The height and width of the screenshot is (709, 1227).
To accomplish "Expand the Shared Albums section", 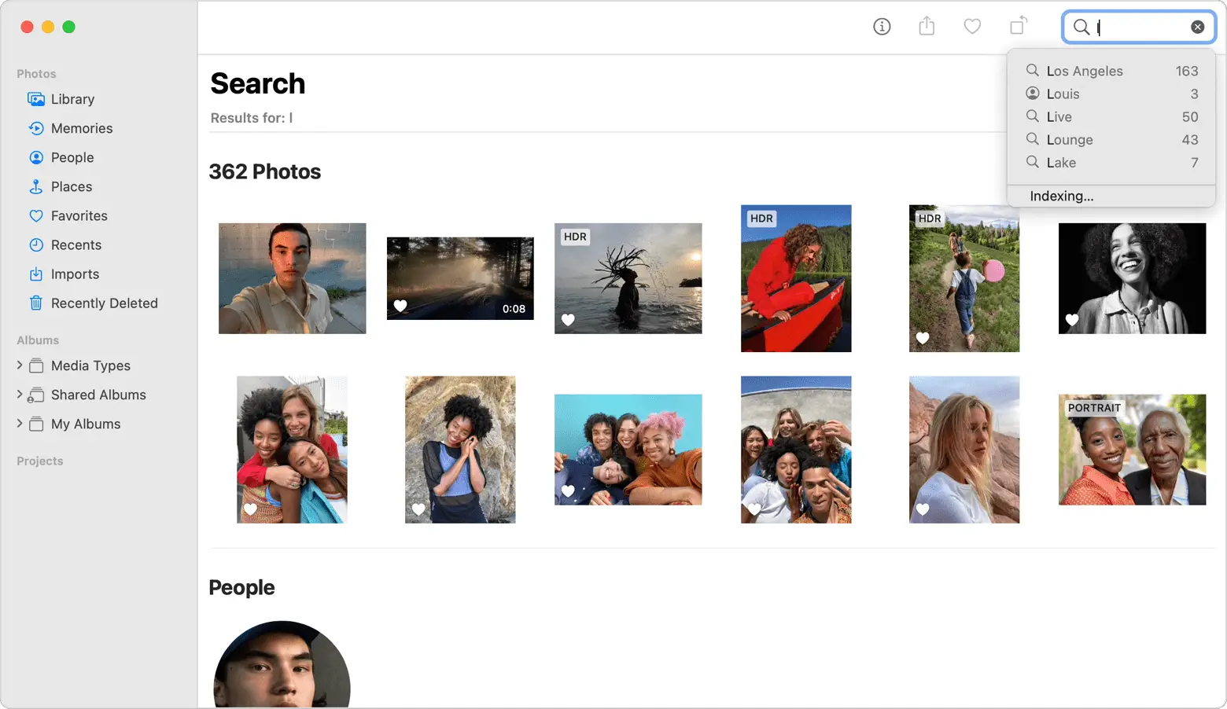I will click(20, 395).
